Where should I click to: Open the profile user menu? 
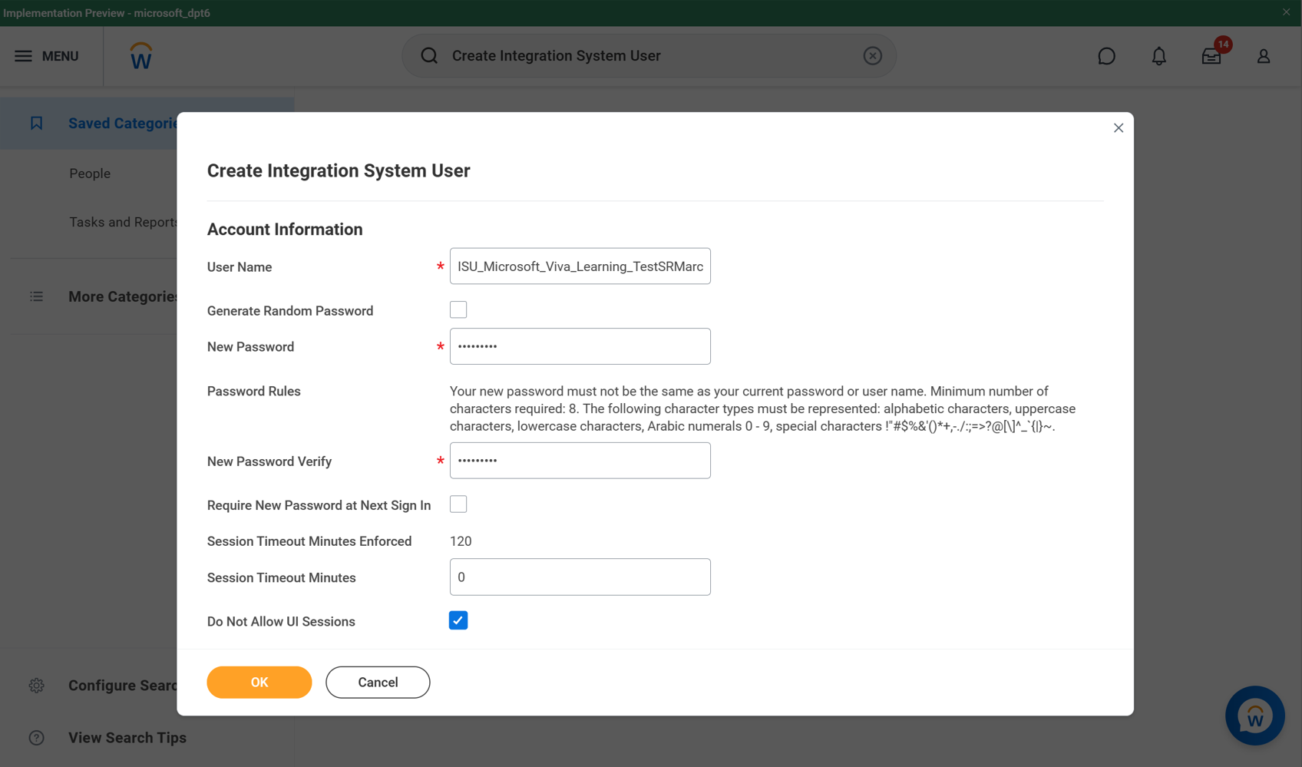(1263, 56)
